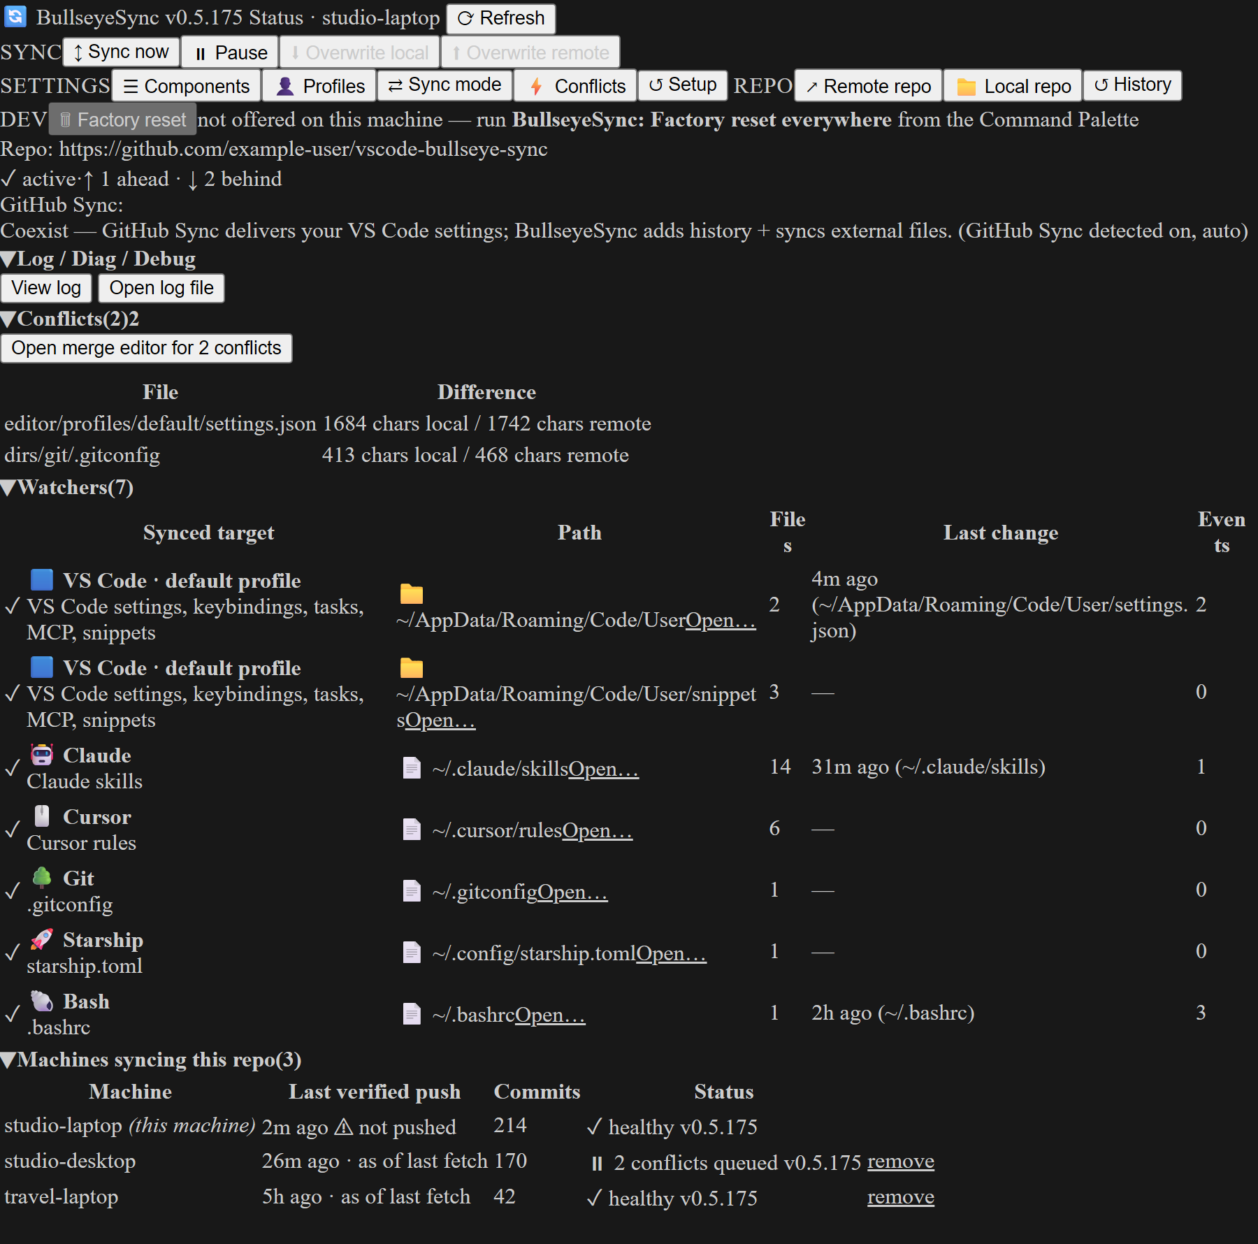This screenshot has width=1258, height=1244.
Task: Click Open… link for ~/.cursor/rules
Action: point(598,831)
